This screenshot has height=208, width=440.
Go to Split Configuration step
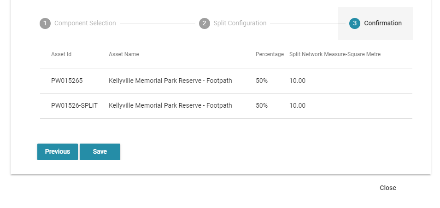240,23
